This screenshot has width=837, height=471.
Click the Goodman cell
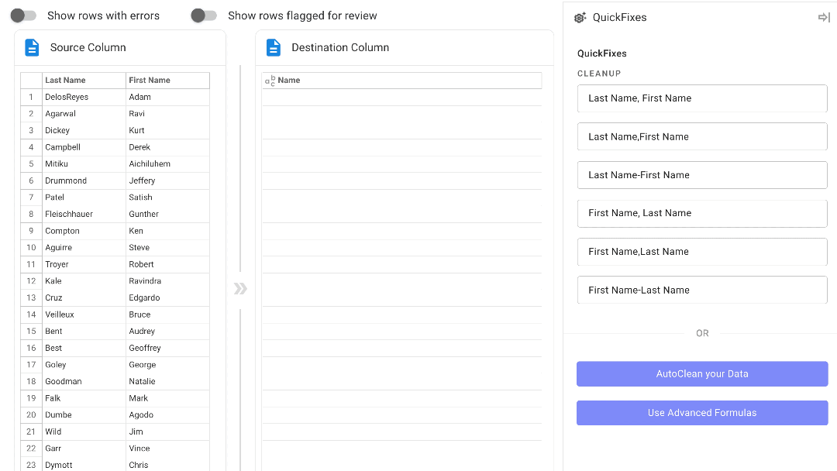click(x=84, y=381)
